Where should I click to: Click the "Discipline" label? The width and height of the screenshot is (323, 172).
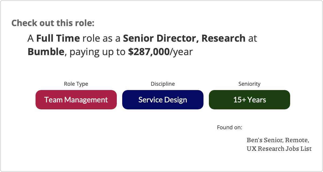[163, 84]
